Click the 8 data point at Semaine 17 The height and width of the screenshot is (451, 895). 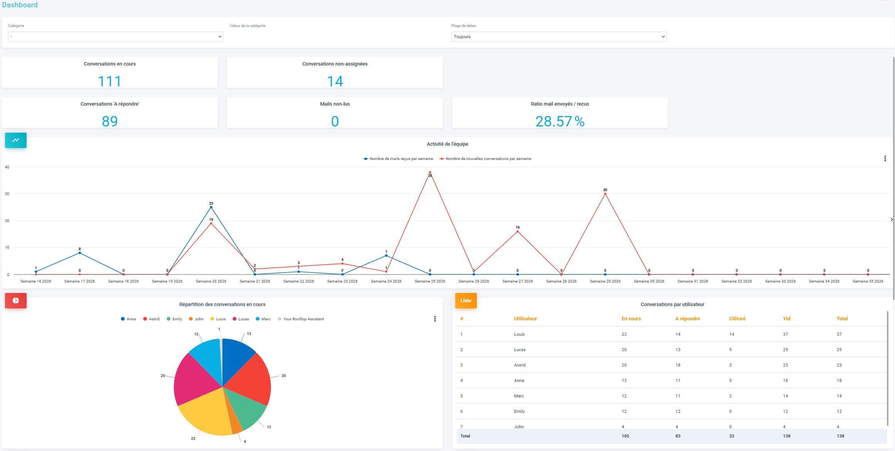80,253
